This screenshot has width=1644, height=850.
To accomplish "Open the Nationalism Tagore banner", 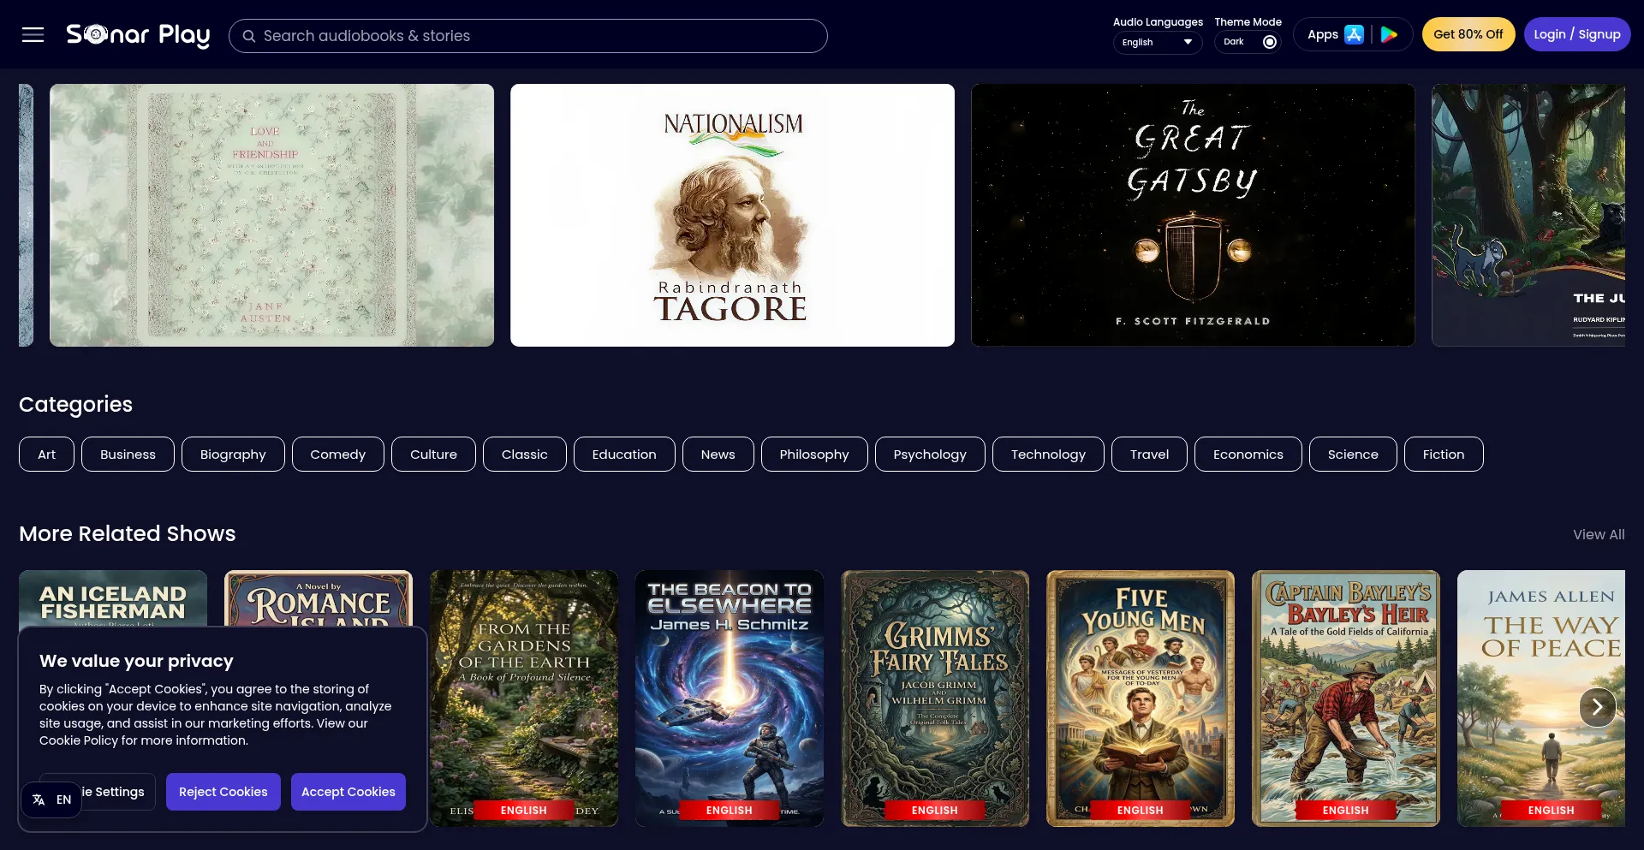I will (x=732, y=215).
